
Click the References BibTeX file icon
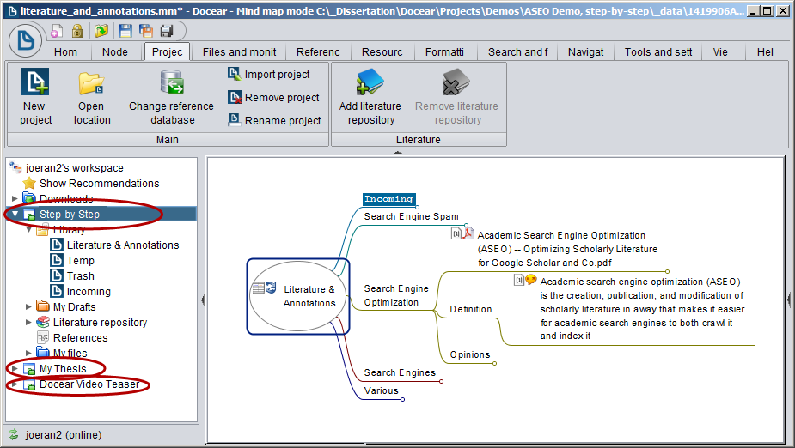coord(43,337)
